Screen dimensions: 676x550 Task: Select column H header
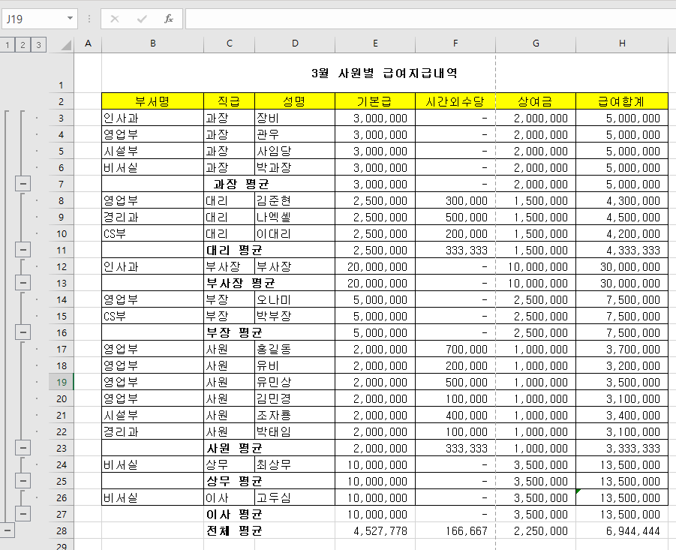tap(622, 44)
